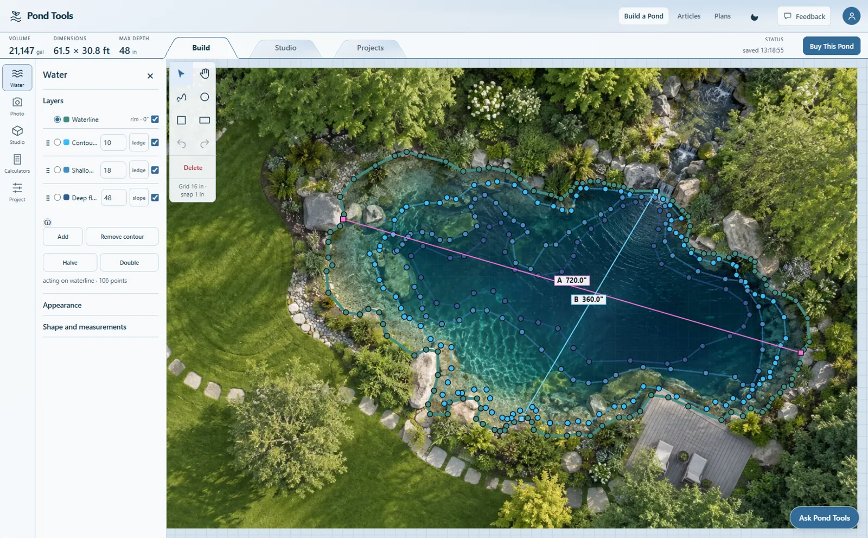Click the Deep floor layer color swatch
The width and height of the screenshot is (868, 538).
pyautogui.click(x=66, y=198)
